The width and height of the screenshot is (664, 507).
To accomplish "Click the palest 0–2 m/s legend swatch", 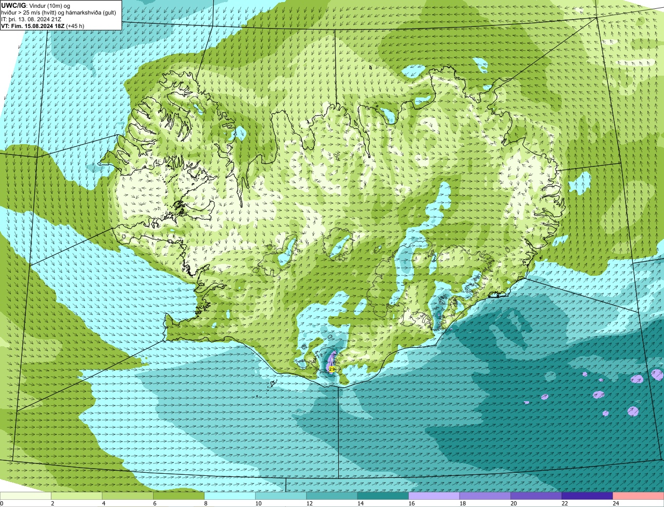I will tap(26, 496).
